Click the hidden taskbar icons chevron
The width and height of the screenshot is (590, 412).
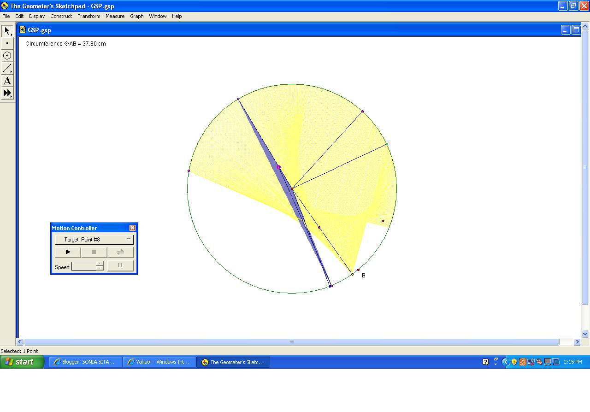(x=505, y=362)
